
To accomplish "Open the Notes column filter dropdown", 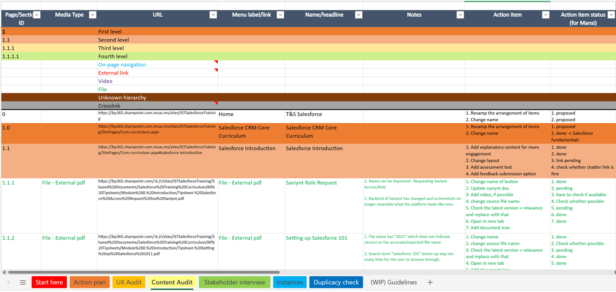I will 460,15.
